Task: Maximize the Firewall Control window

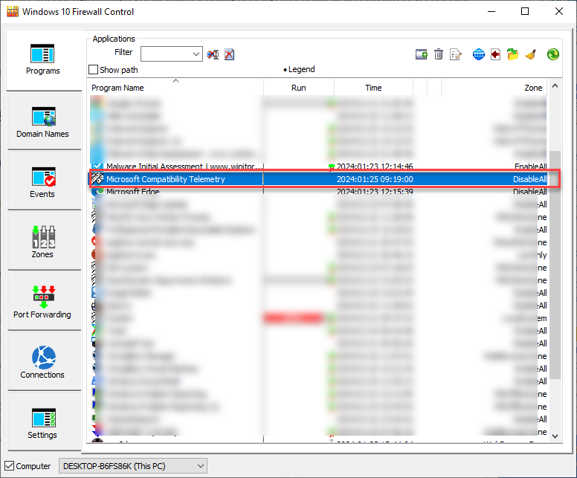Action: [x=525, y=11]
